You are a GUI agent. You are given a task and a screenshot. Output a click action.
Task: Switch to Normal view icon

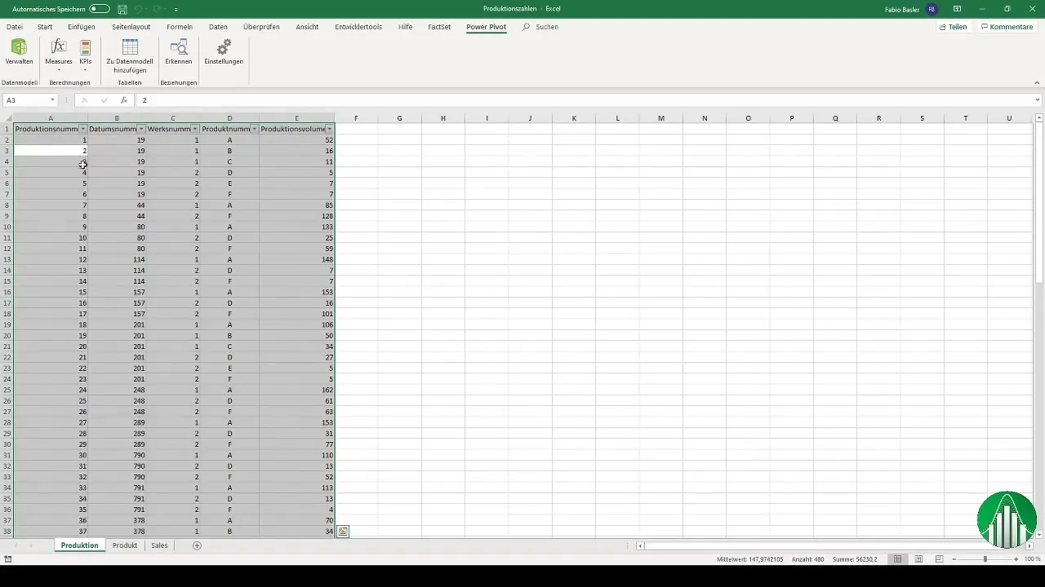pyautogui.click(x=897, y=559)
